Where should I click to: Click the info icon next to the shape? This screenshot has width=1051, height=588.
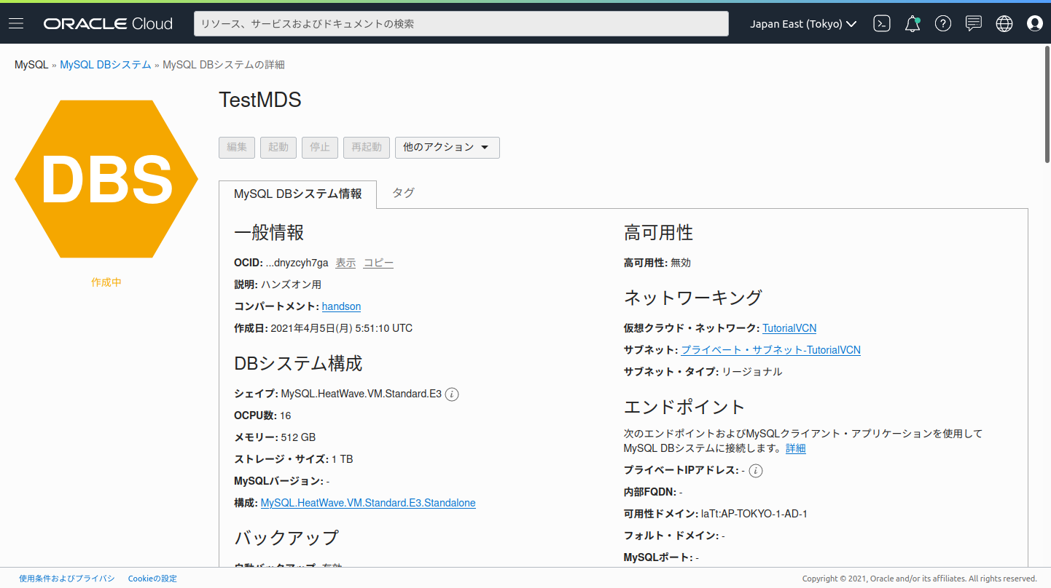452,394
